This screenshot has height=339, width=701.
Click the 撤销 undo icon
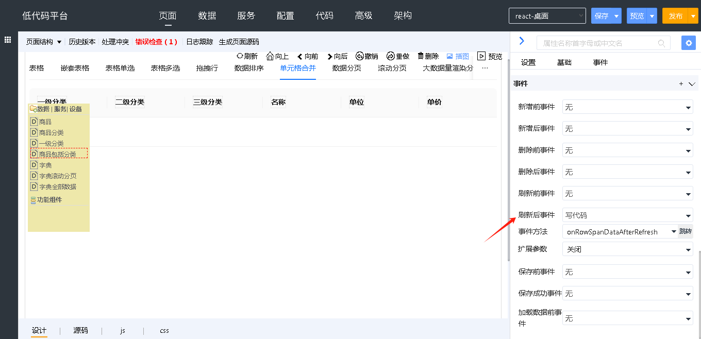(x=360, y=56)
